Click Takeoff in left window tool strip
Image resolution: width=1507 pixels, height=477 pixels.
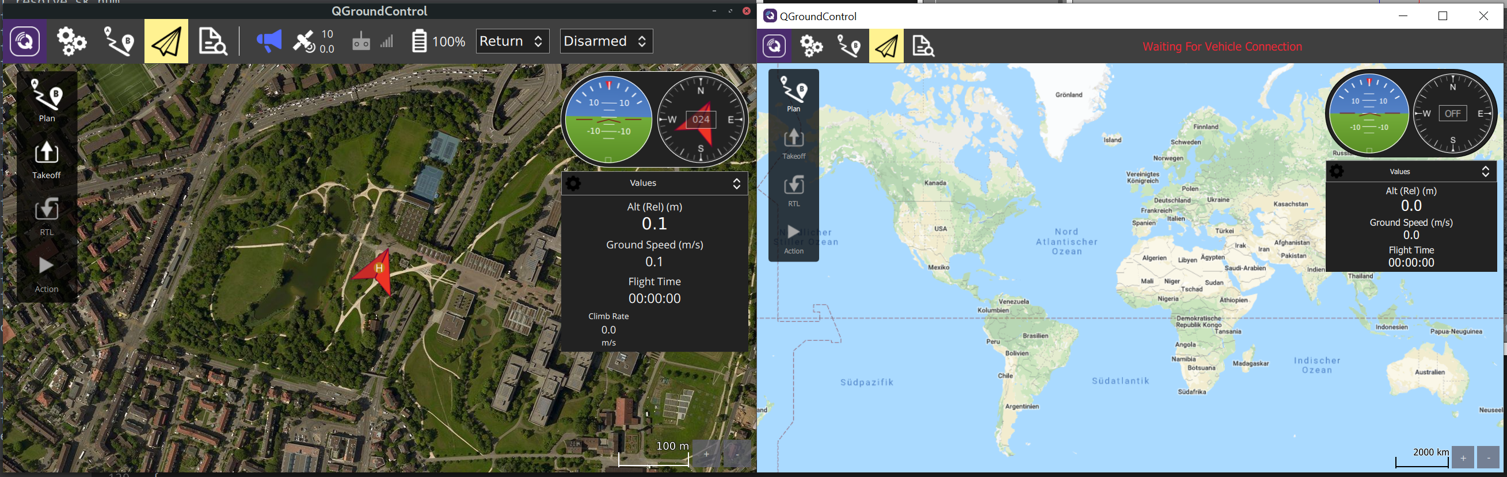point(47,159)
